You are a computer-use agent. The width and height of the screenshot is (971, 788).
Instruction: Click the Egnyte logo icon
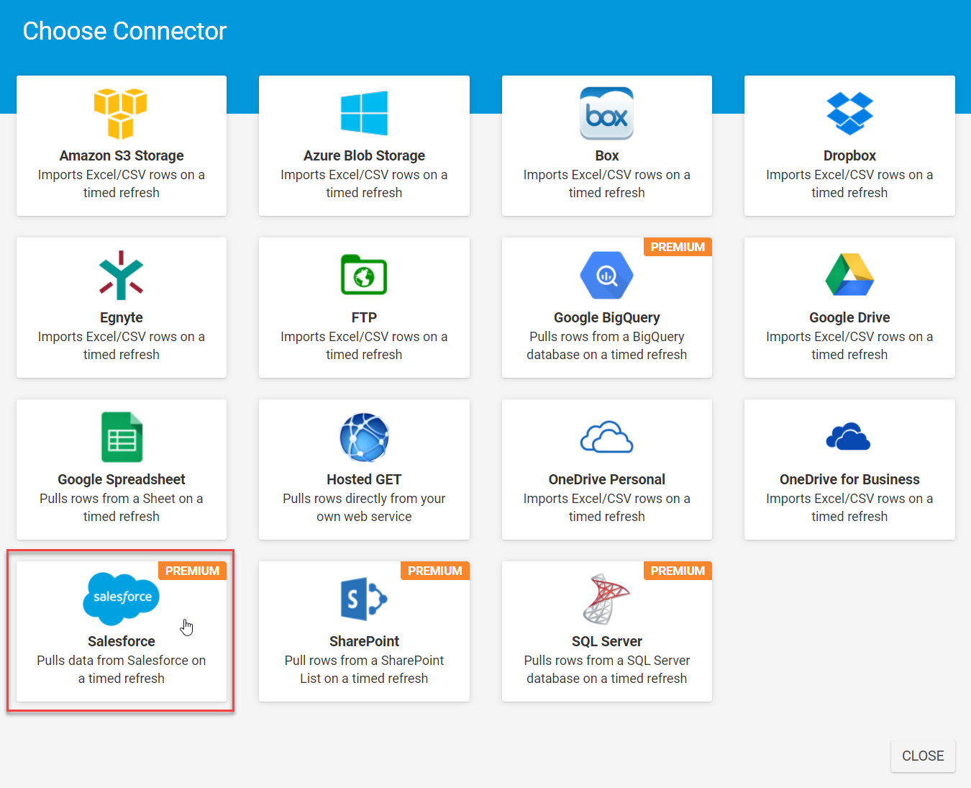(x=121, y=275)
